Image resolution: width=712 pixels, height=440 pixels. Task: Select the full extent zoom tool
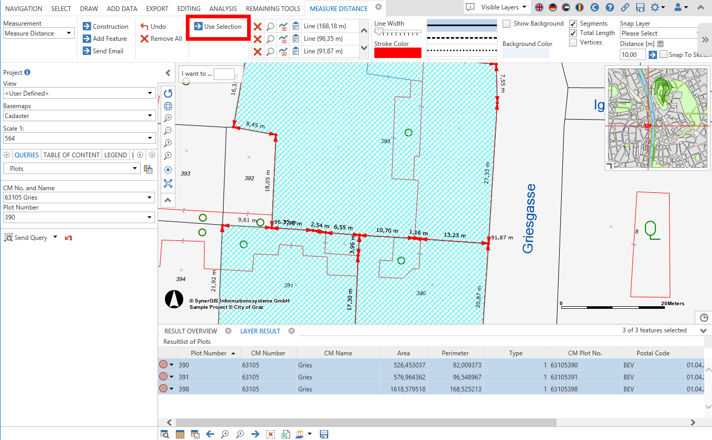tap(168, 183)
